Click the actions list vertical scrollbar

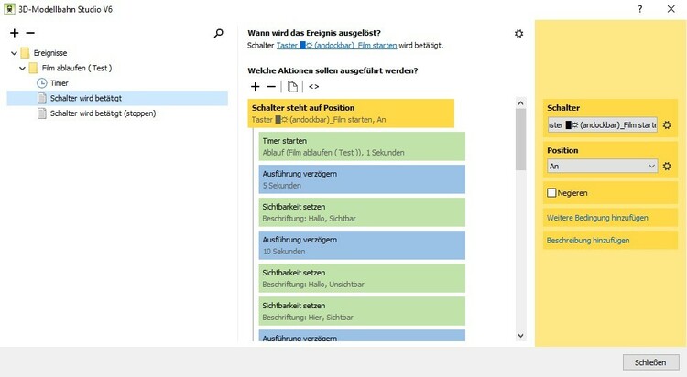pos(520,137)
